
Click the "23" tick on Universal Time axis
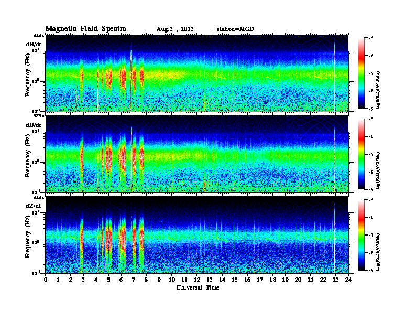click(x=336, y=280)
